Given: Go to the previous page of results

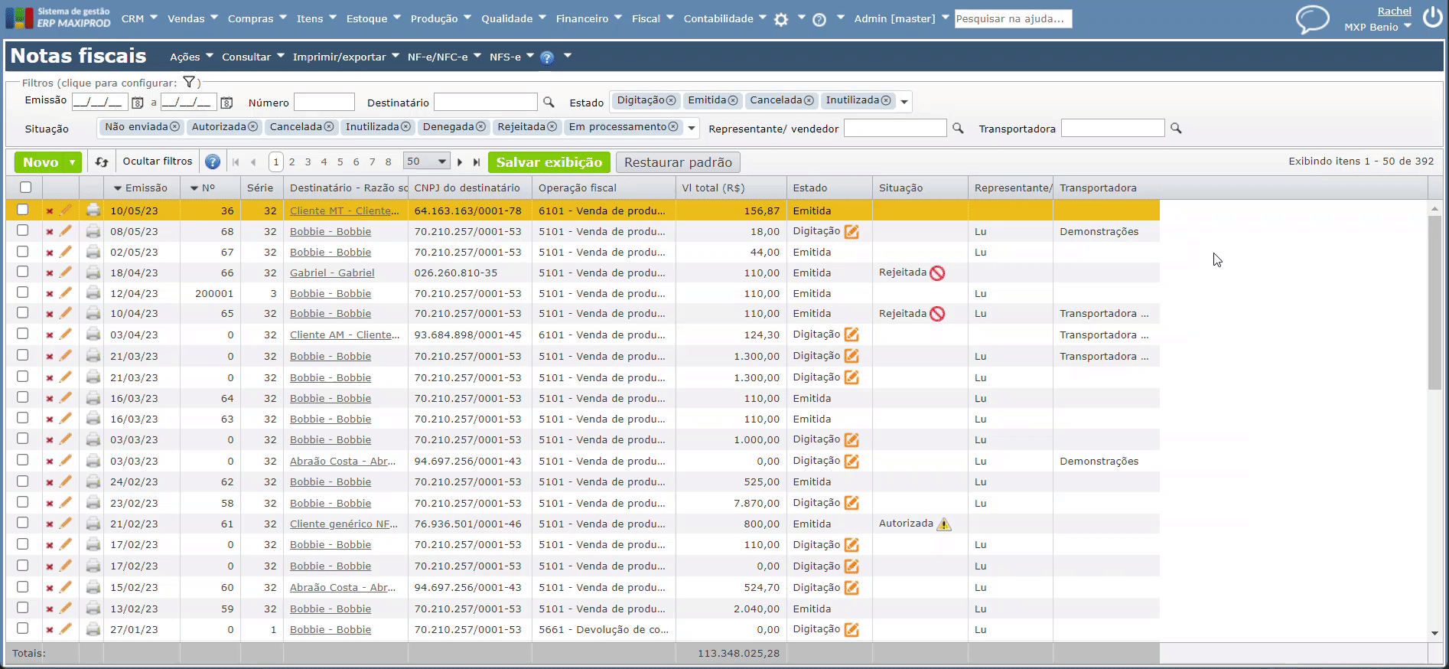Looking at the screenshot, I should 253,162.
